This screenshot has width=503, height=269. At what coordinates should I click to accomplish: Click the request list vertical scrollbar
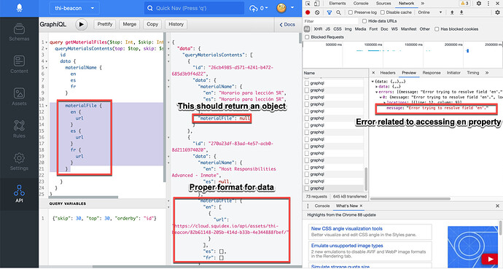(365, 179)
